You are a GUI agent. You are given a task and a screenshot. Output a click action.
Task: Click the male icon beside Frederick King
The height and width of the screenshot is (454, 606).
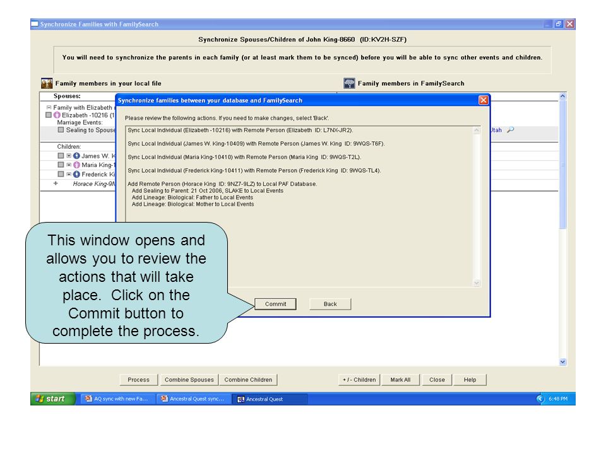(76, 175)
